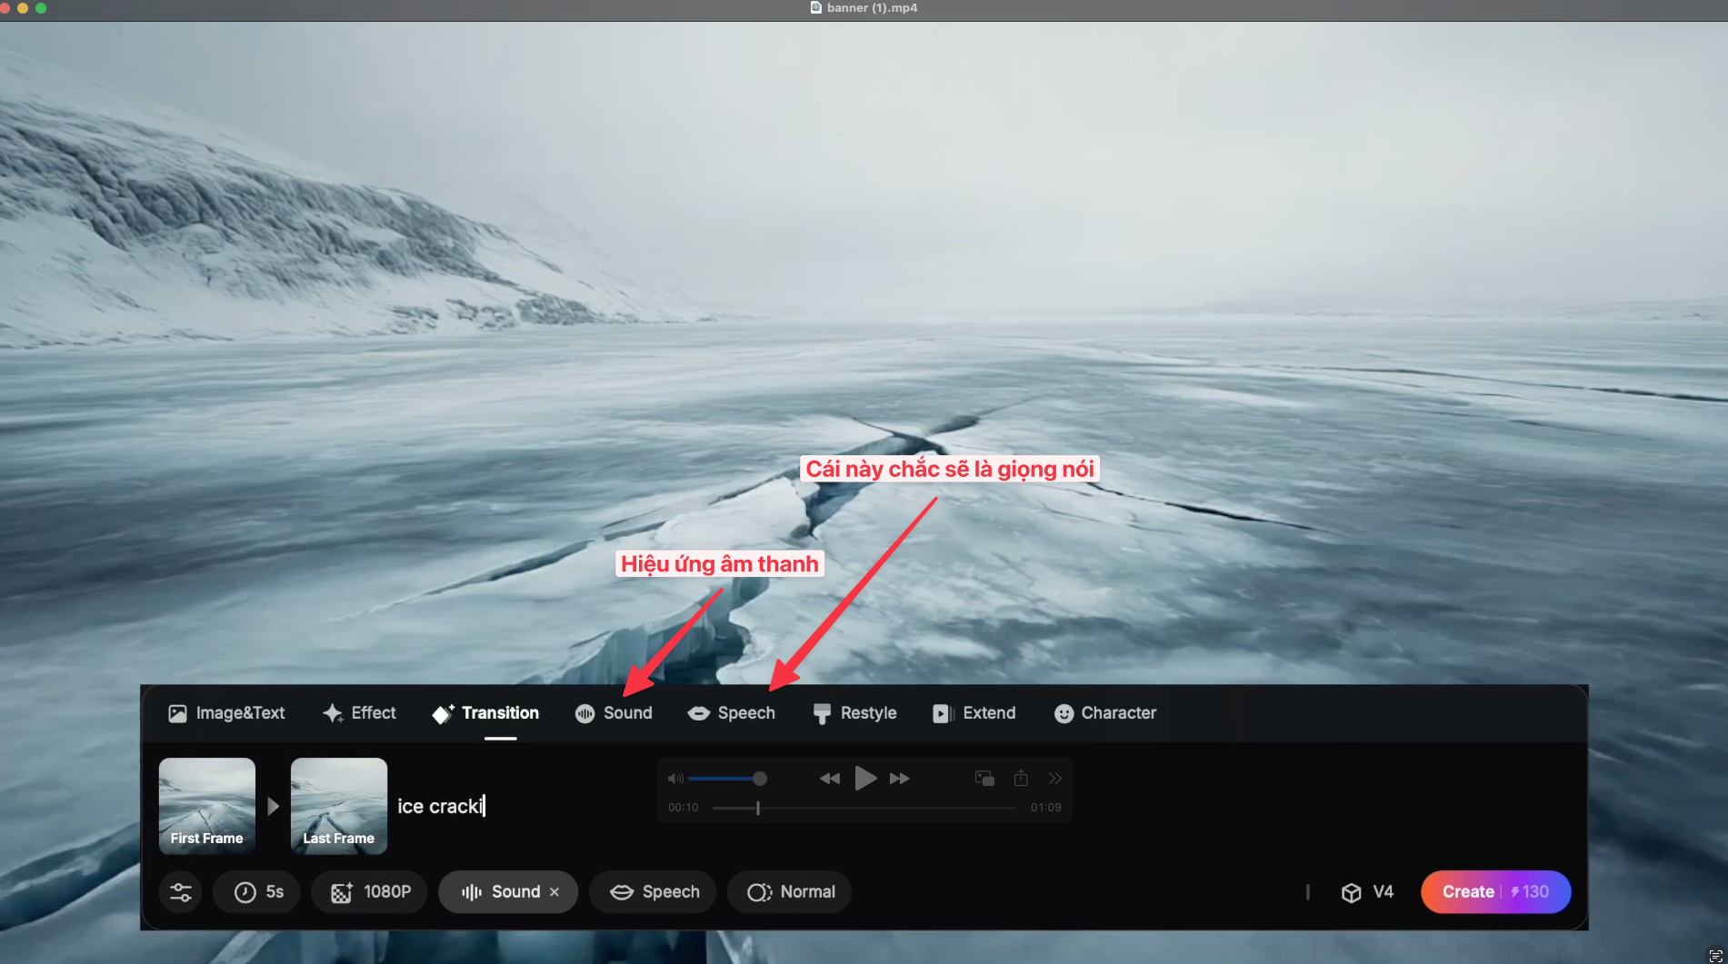Screen dimensions: 1728x964
Task: Toggle the Normal mode pill
Action: (789, 892)
